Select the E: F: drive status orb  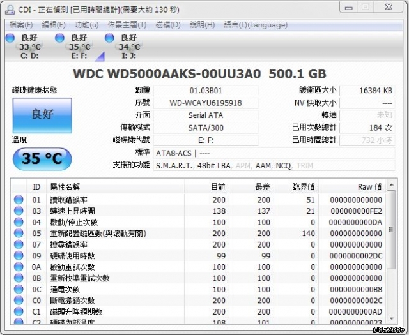[x=59, y=38]
